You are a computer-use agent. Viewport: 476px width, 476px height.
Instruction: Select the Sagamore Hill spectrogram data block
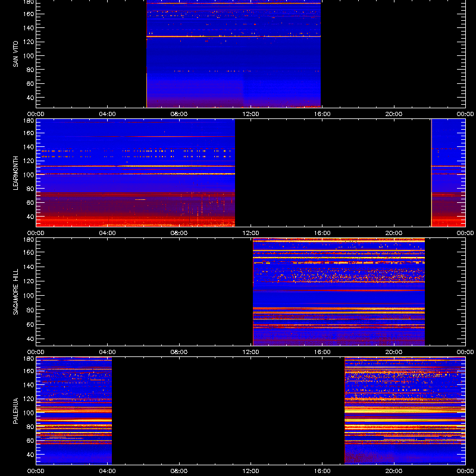click(339, 292)
